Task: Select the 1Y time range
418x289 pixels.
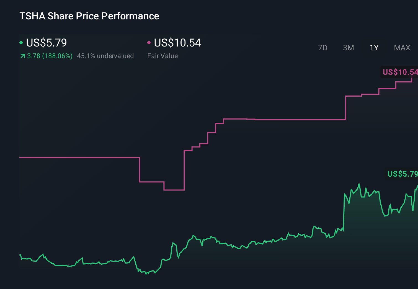Action: (x=374, y=48)
